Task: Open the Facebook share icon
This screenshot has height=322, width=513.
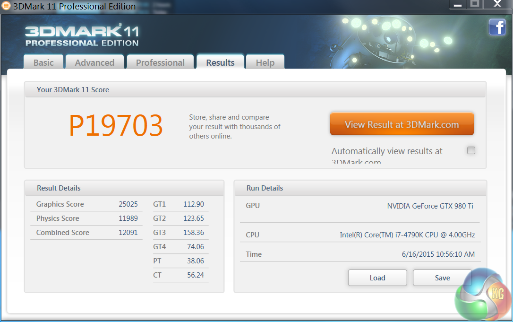Action: [x=497, y=27]
